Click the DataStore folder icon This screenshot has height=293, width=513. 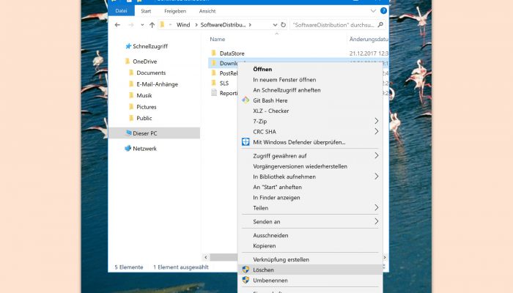coord(214,53)
